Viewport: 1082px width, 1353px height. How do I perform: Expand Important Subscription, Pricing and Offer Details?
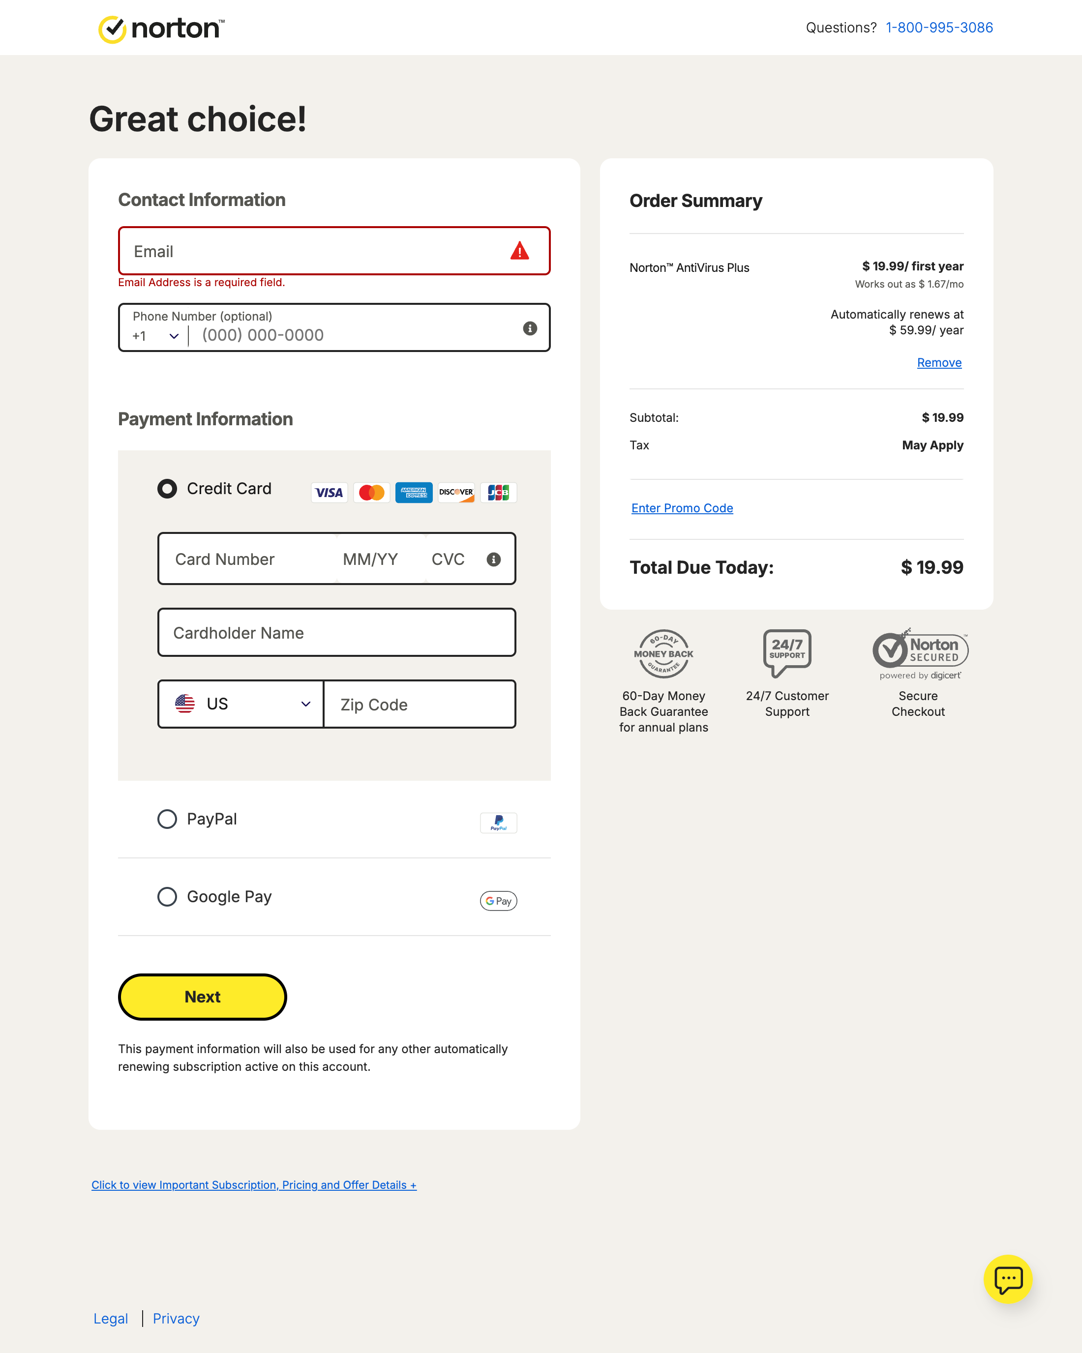[254, 1185]
